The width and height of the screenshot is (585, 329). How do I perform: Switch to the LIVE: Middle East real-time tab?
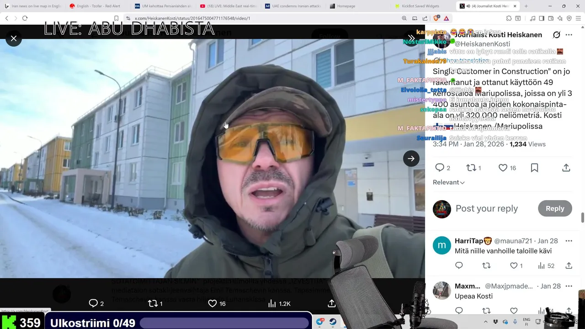coord(229,6)
